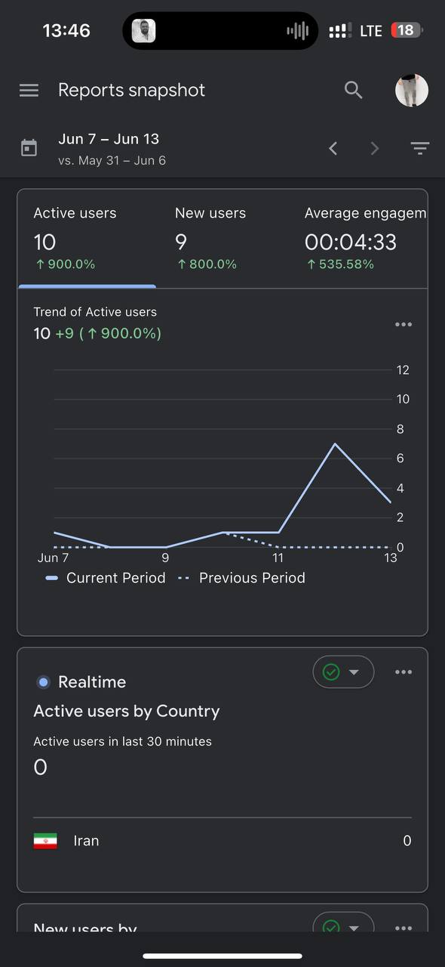The image size is (445, 967).
Task: Open Trend of Active users options menu
Action: pos(404,325)
